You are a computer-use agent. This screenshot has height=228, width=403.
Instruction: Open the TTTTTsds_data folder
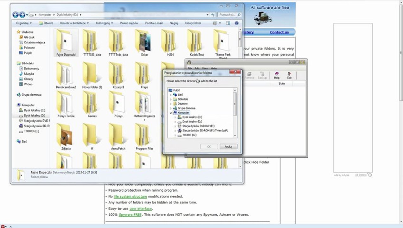118,43
